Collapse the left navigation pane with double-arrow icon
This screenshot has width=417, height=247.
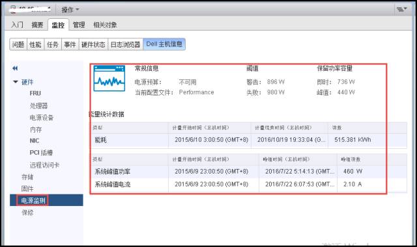point(15,68)
